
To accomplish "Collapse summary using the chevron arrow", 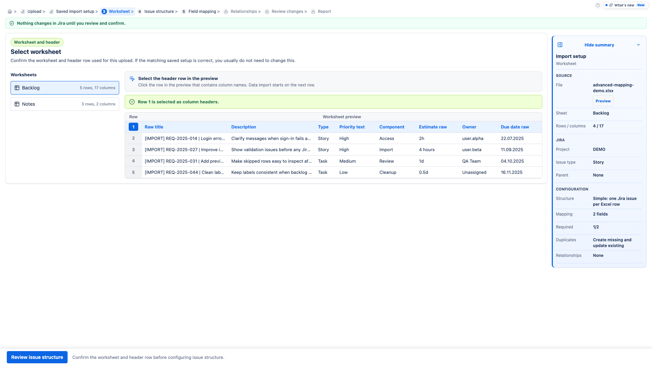I will coord(638,45).
